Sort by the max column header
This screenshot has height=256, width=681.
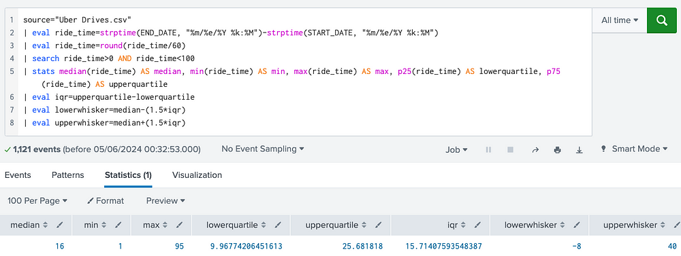click(156, 225)
